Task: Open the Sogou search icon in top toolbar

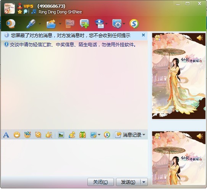Action: 134,24
